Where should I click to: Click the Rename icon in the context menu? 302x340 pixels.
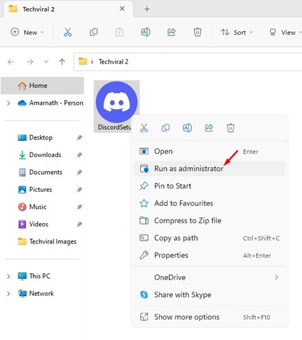187,128
